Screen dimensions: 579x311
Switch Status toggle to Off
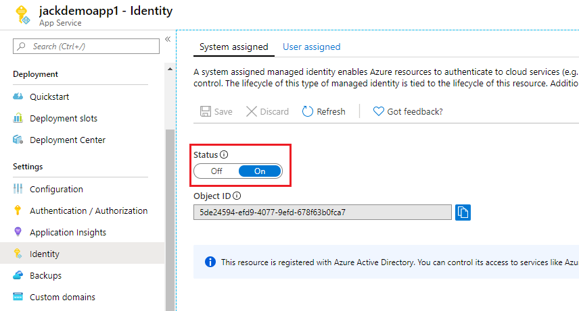click(x=216, y=171)
